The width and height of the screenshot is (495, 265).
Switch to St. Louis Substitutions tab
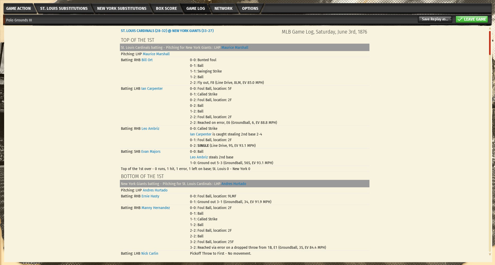tap(64, 9)
